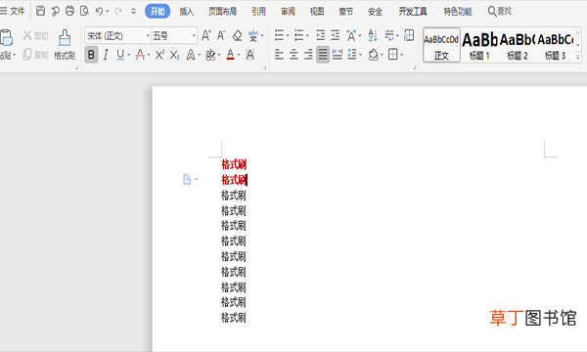Click the Redo arrow icon

coord(118,11)
